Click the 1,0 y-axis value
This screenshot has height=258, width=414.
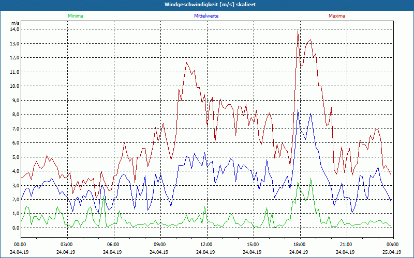pos(16,214)
